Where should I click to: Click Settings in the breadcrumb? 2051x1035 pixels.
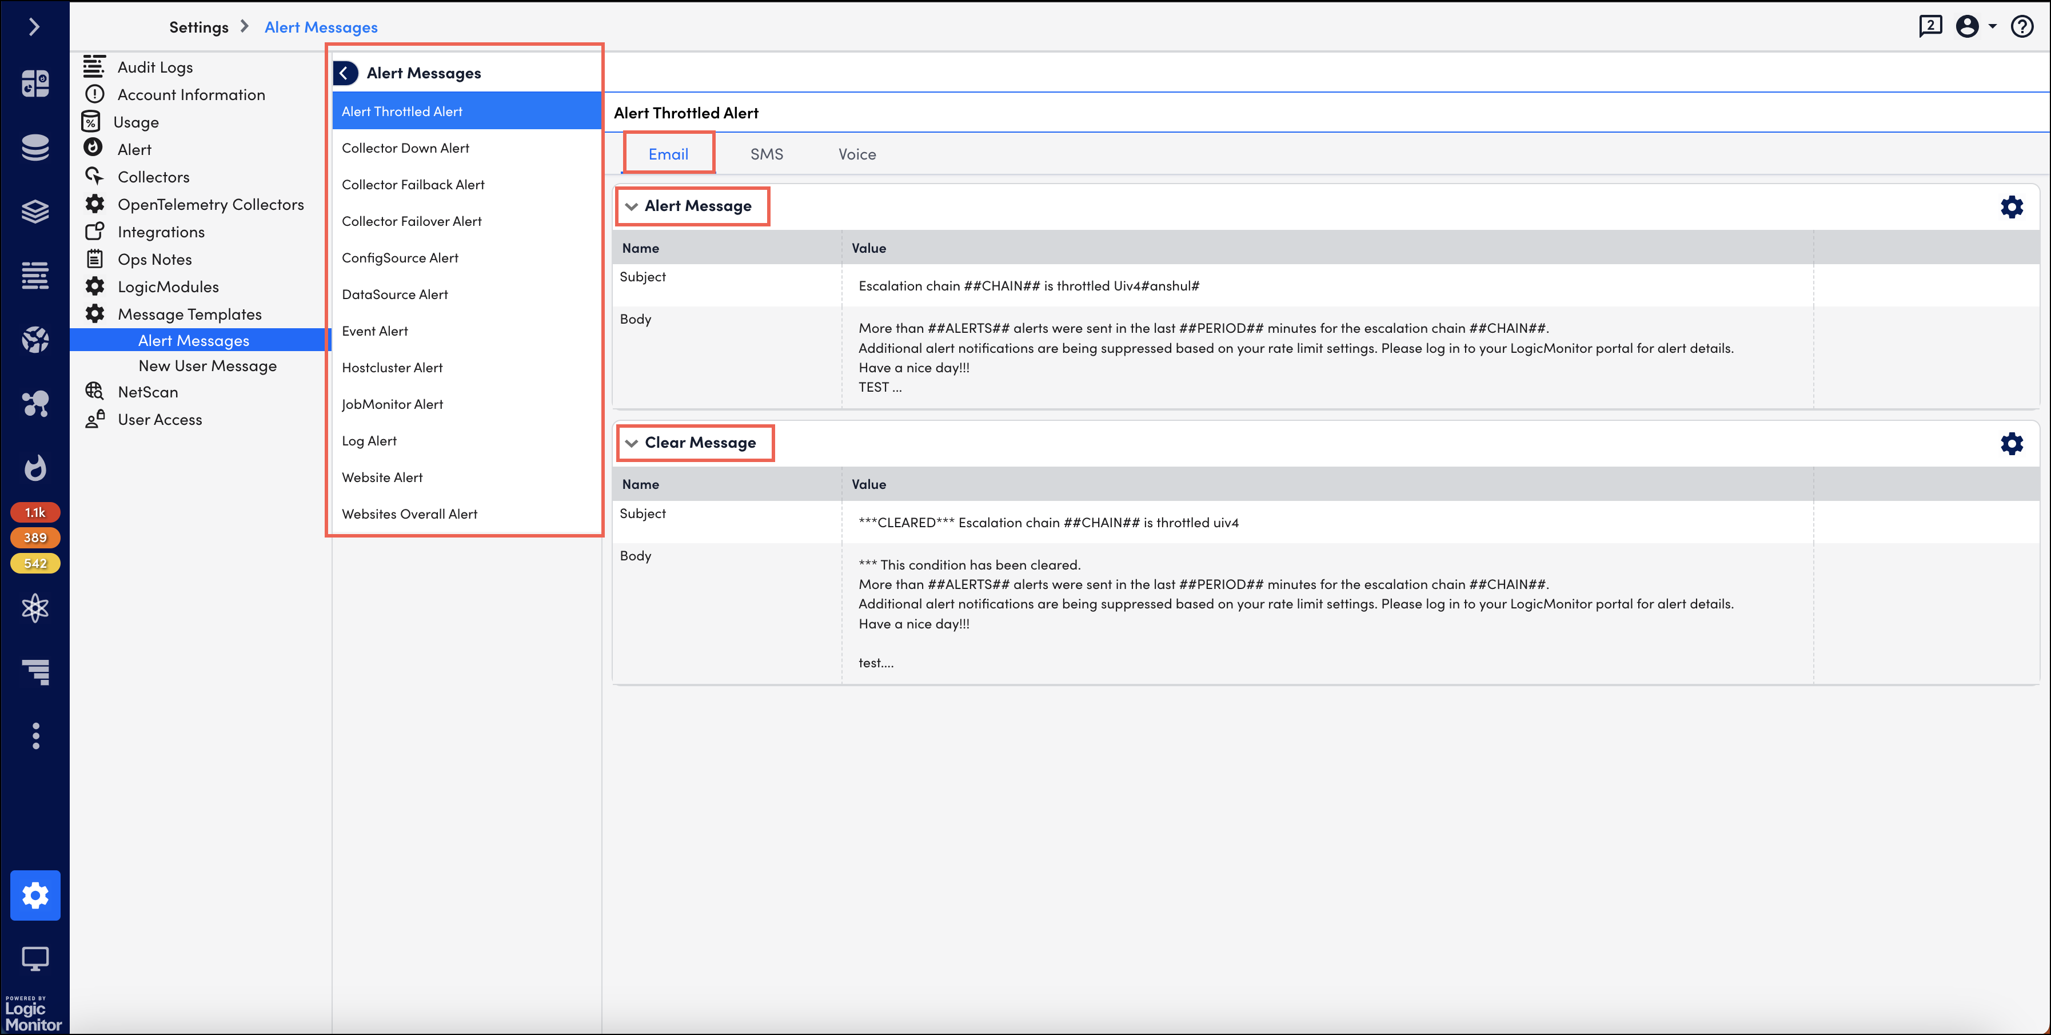click(198, 27)
